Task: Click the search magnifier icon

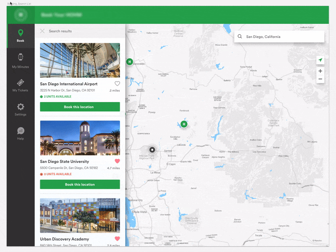Action: (x=239, y=37)
